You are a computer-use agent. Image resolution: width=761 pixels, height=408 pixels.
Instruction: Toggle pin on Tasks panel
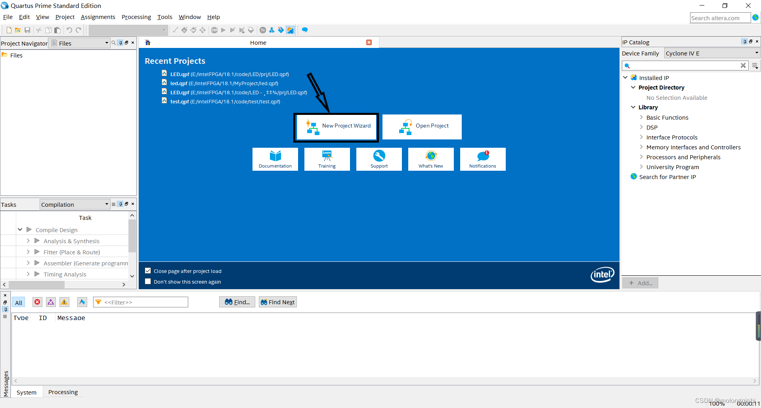coord(120,204)
